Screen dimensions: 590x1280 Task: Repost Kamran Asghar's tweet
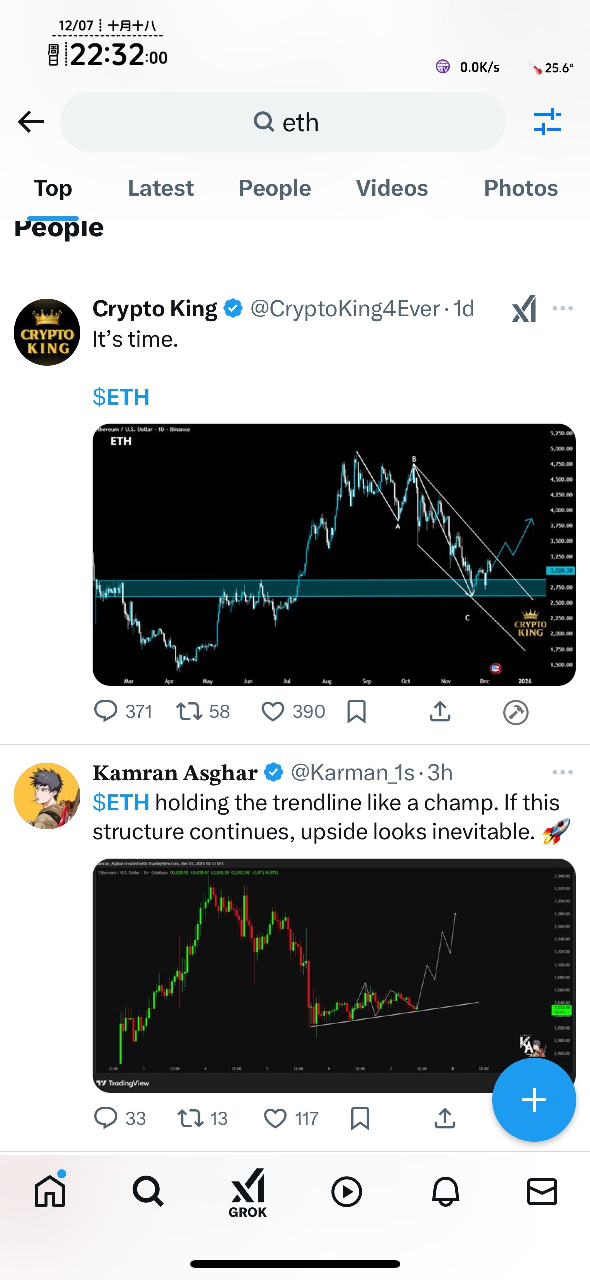(190, 1118)
